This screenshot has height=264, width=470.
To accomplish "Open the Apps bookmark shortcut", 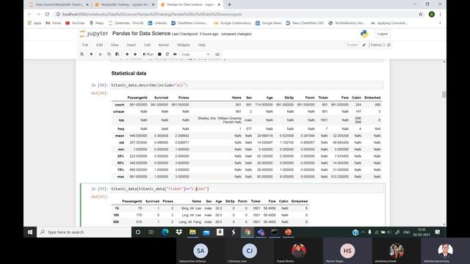I will (x=35, y=23).
